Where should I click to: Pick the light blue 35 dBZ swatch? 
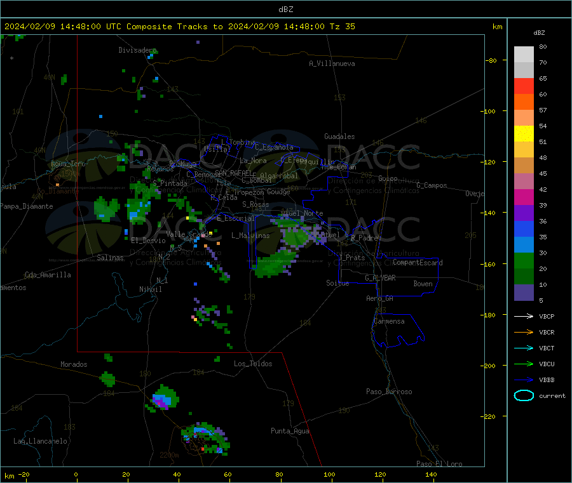[x=524, y=245]
